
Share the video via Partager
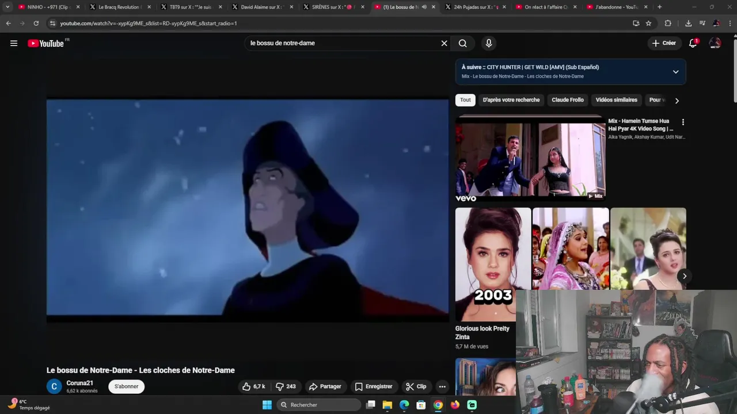(x=325, y=386)
